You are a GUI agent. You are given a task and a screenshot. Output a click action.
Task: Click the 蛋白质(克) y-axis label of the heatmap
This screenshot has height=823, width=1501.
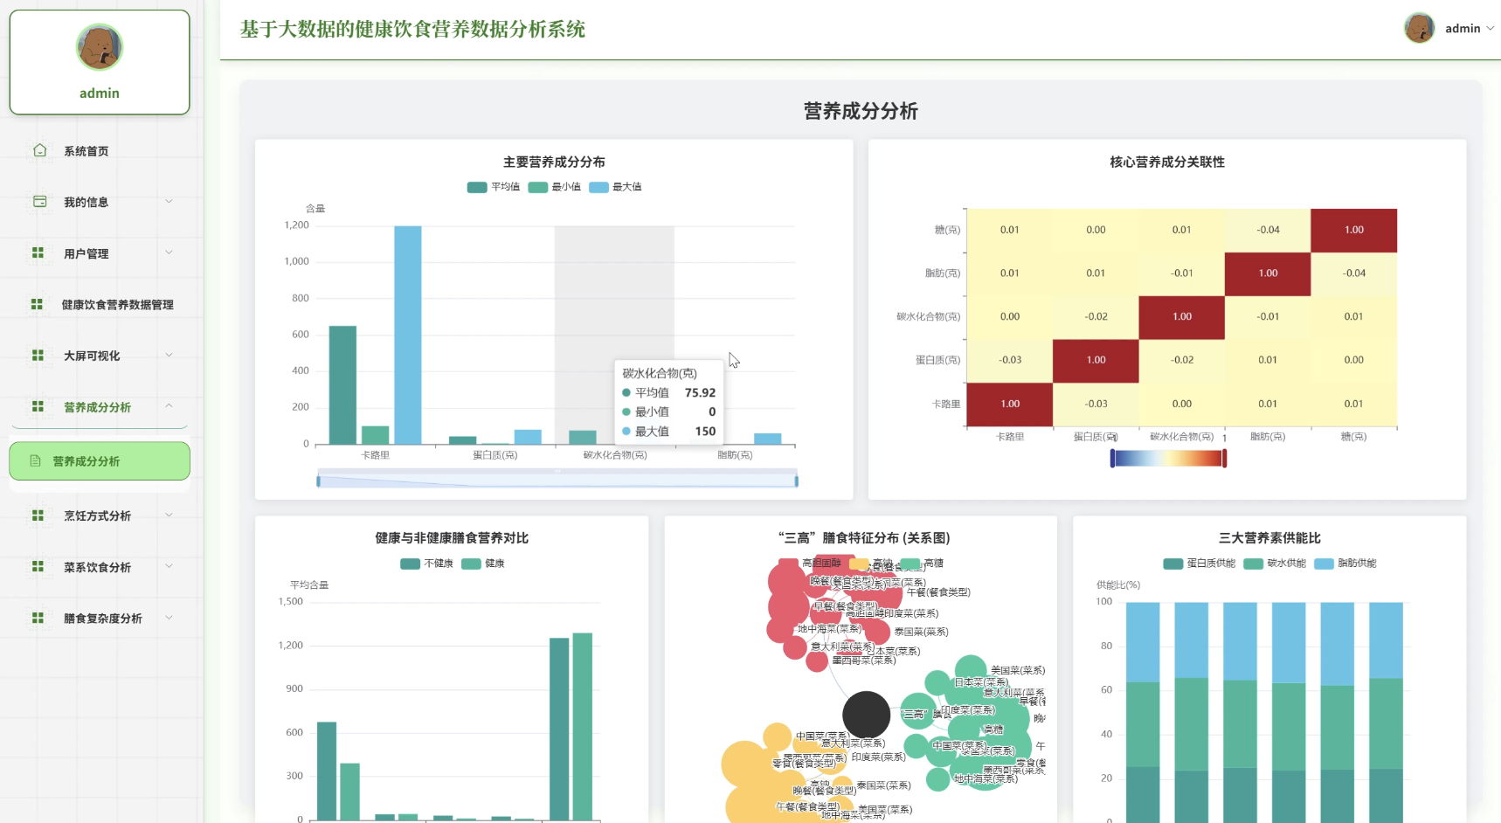tap(937, 360)
